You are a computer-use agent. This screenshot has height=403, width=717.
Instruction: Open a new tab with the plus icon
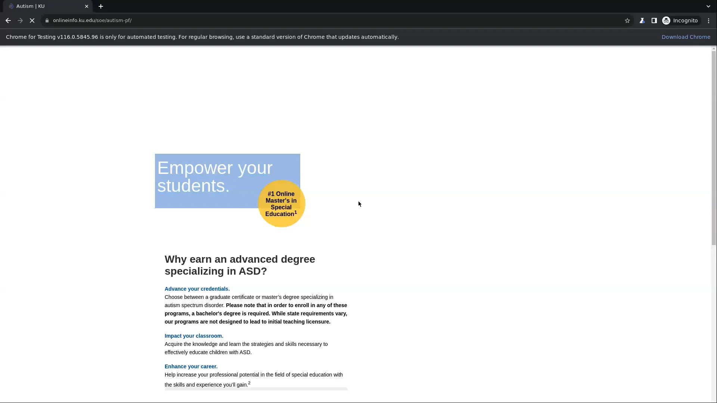point(101,6)
